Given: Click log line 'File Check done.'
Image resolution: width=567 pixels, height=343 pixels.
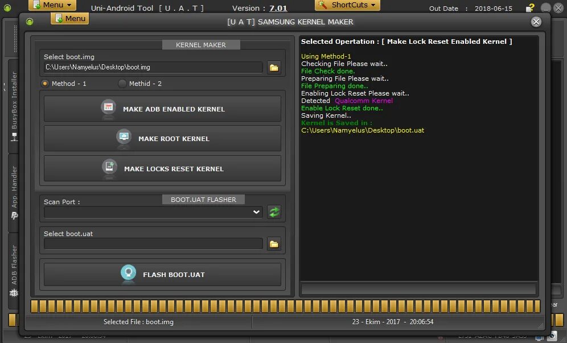Looking at the screenshot, I should pyautogui.click(x=328, y=71).
